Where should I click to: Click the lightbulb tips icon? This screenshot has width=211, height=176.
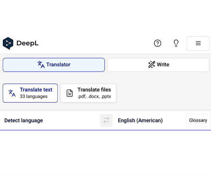tap(176, 43)
